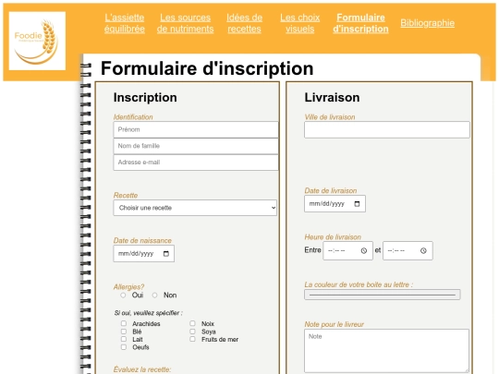Click the Ville de livraison field
The width and height of the screenshot is (499, 374).
(x=387, y=130)
